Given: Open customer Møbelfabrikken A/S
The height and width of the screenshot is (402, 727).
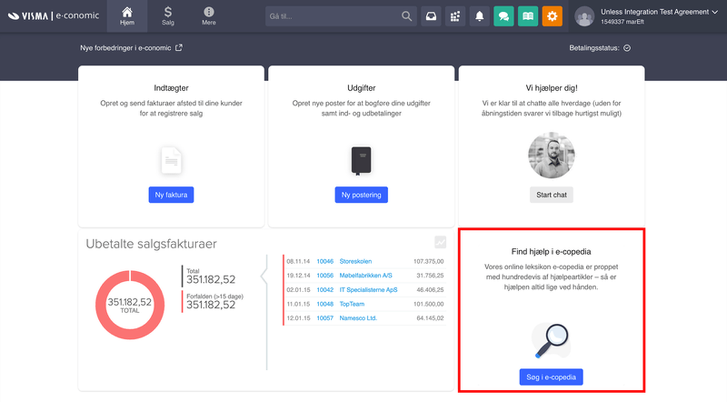Looking at the screenshot, I should coord(366,275).
